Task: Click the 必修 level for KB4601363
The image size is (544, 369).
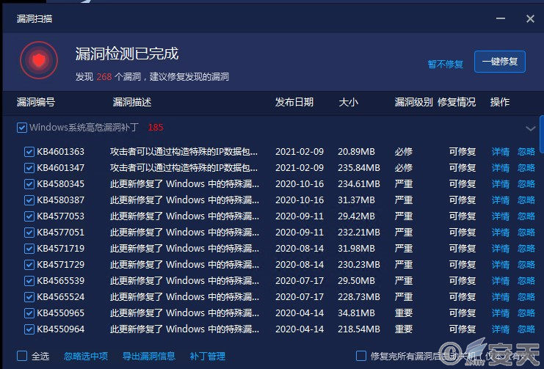Action: point(404,152)
